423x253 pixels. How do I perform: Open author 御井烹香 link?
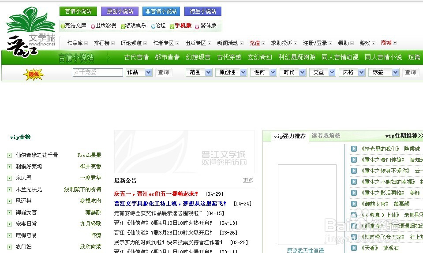click(x=91, y=167)
